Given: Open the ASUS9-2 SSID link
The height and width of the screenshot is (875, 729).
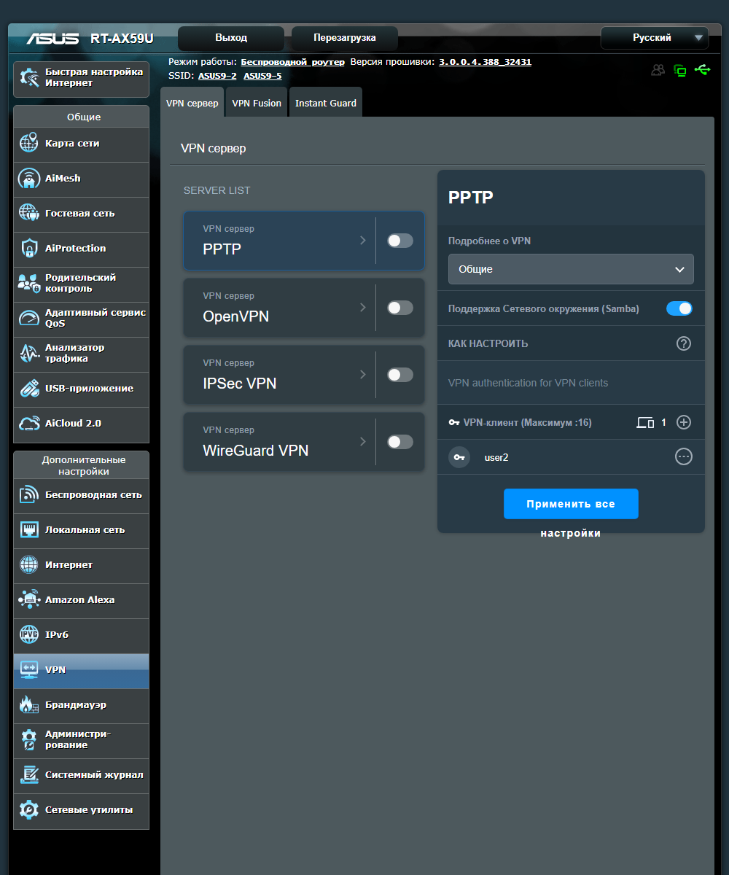Looking at the screenshot, I should click(x=217, y=76).
